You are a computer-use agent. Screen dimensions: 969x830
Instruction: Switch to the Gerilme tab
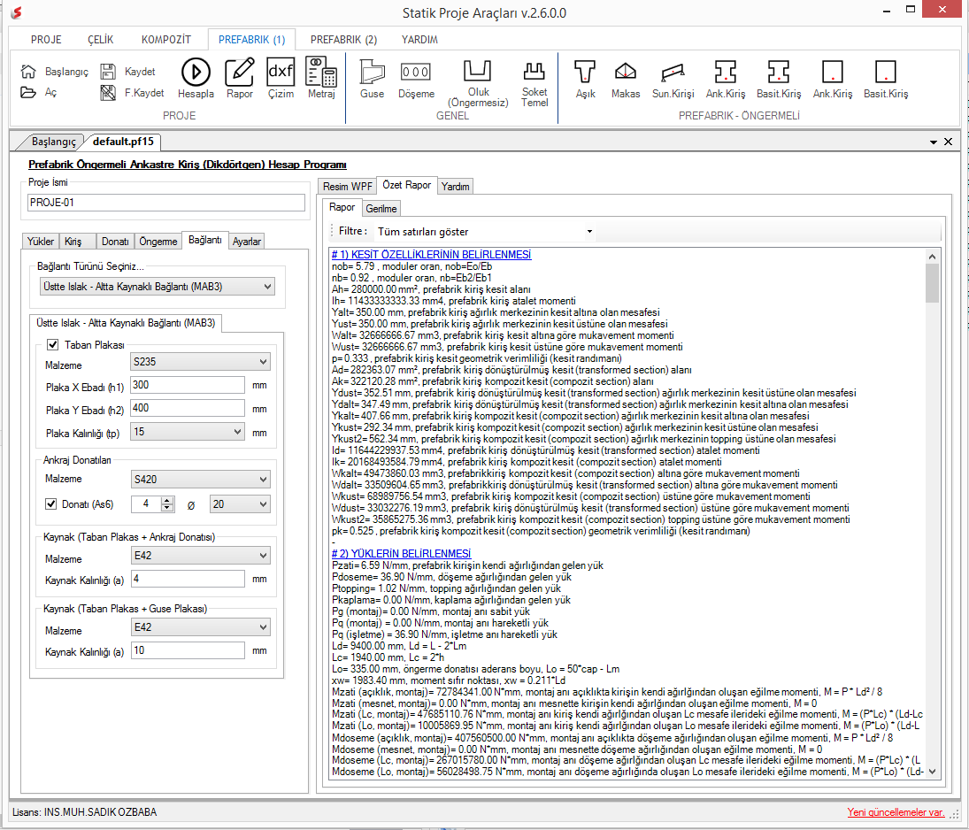[381, 208]
